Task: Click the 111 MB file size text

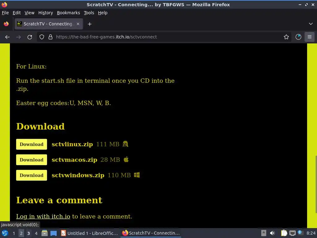Action: [x=108, y=144]
